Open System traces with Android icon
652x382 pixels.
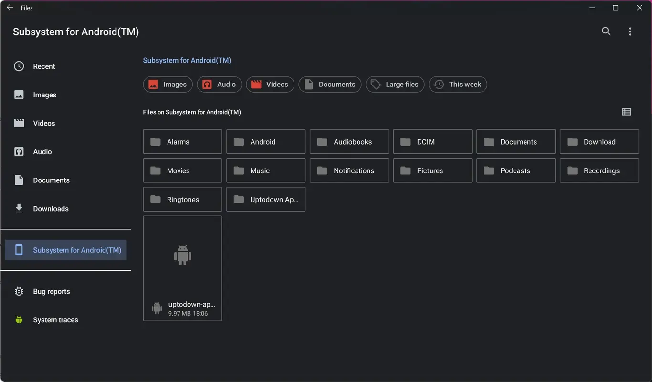[55, 319]
